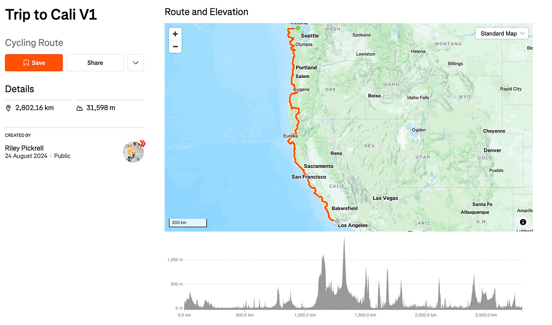This screenshot has width=552, height=325.
Task: Click the elevation gain mountain icon
Action: click(x=80, y=108)
